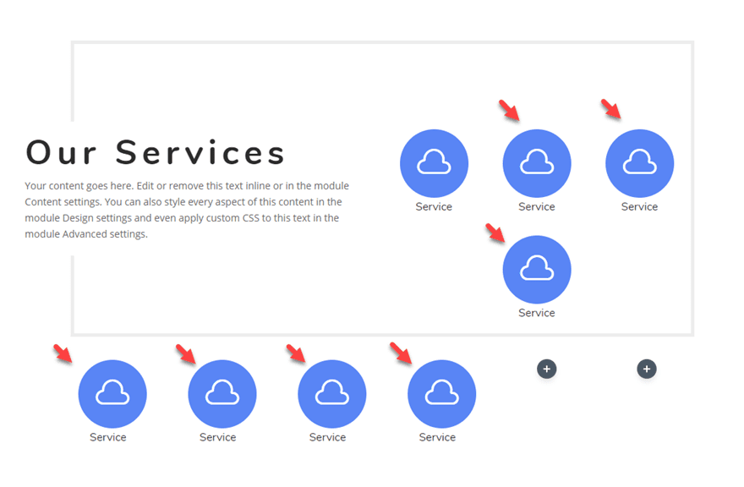Click the Service label under the second top icon
Screen dimensions: 744x487
click(537, 206)
